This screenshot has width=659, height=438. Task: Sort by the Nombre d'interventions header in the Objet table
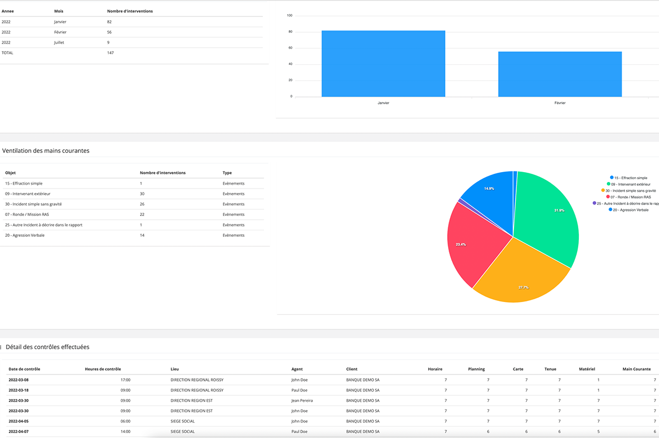click(x=163, y=173)
